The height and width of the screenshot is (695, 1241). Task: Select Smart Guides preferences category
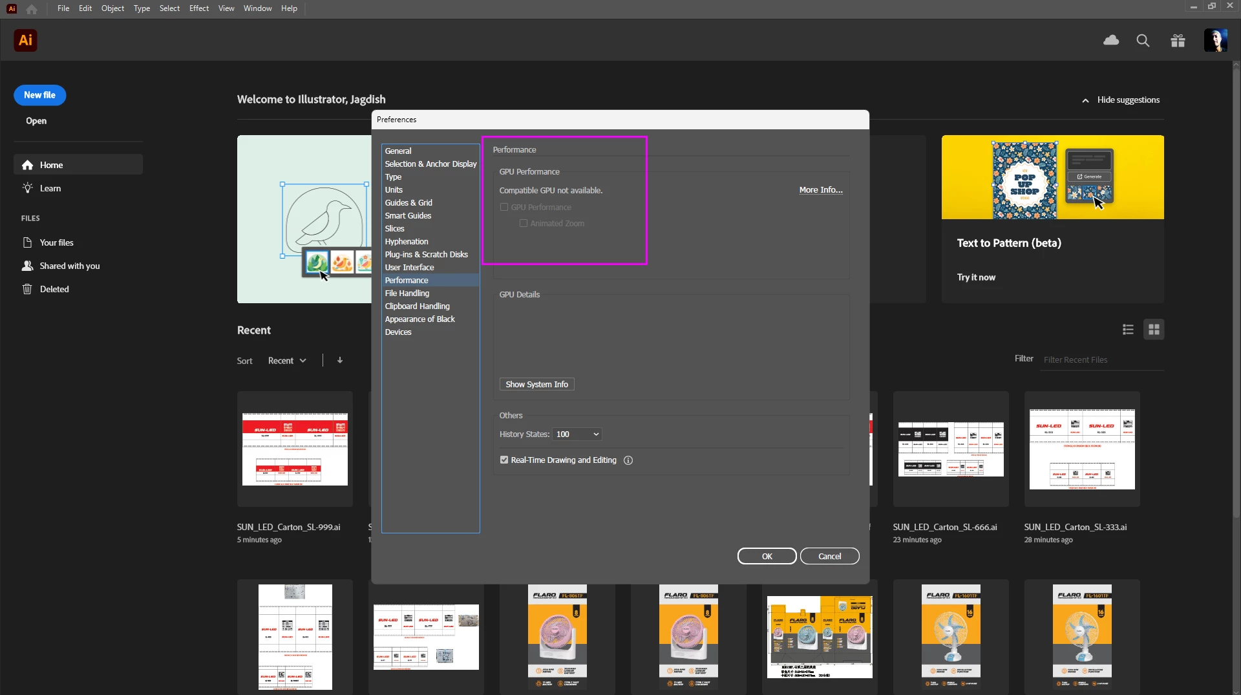tap(430, 215)
